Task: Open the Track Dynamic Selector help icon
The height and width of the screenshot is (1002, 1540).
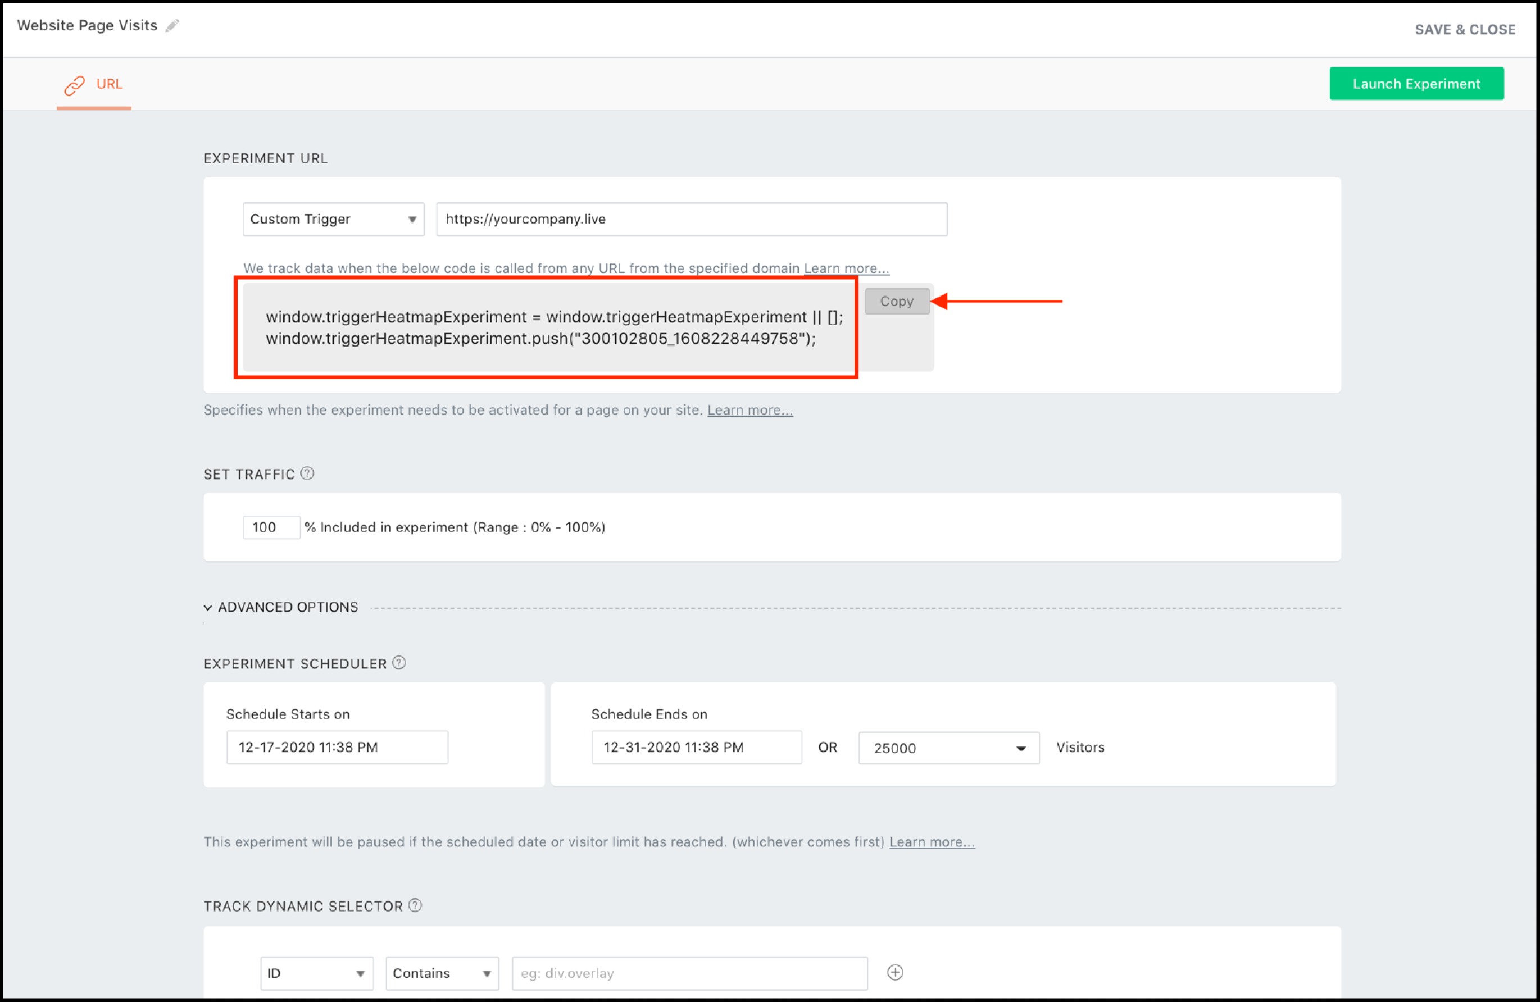Action: (x=415, y=905)
